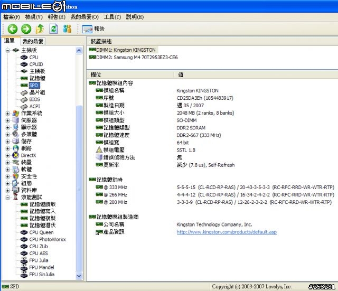
Task: Open the 記憶體寫入 benchmark
Action: (x=43, y=211)
